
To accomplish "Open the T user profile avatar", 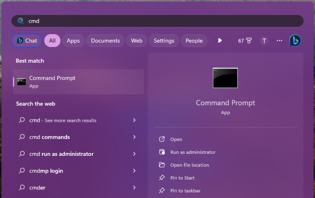I will (264, 40).
